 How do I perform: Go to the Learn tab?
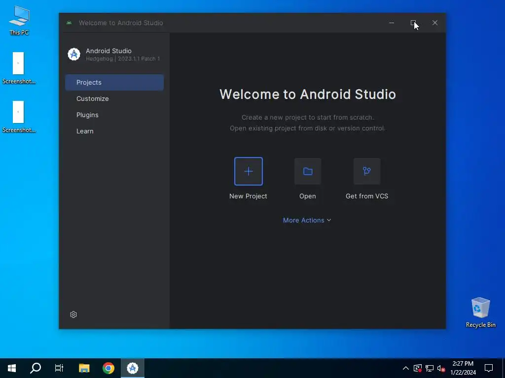point(114,131)
